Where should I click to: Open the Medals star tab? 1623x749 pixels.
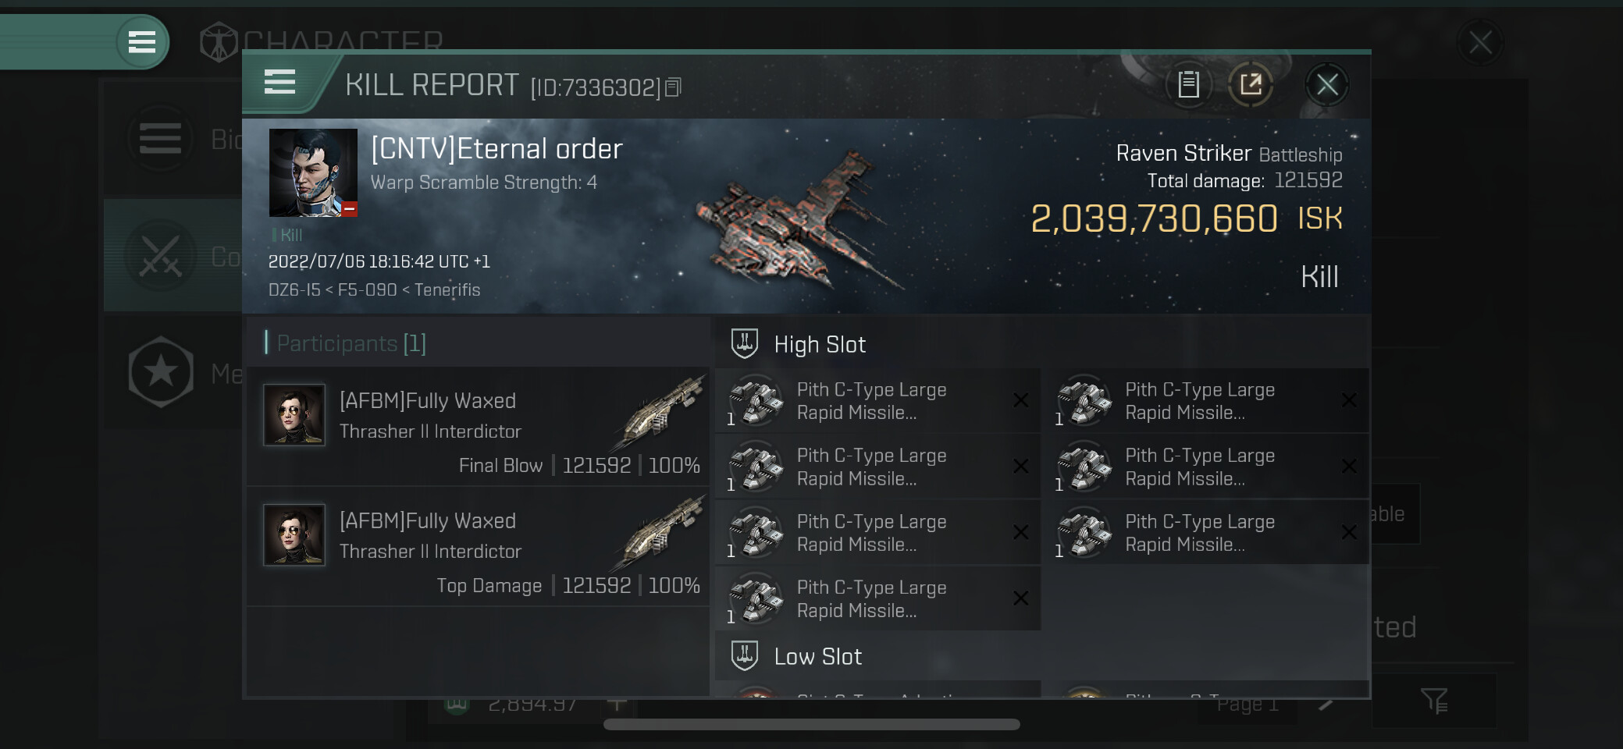pyautogui.click(x=162, y=372)
